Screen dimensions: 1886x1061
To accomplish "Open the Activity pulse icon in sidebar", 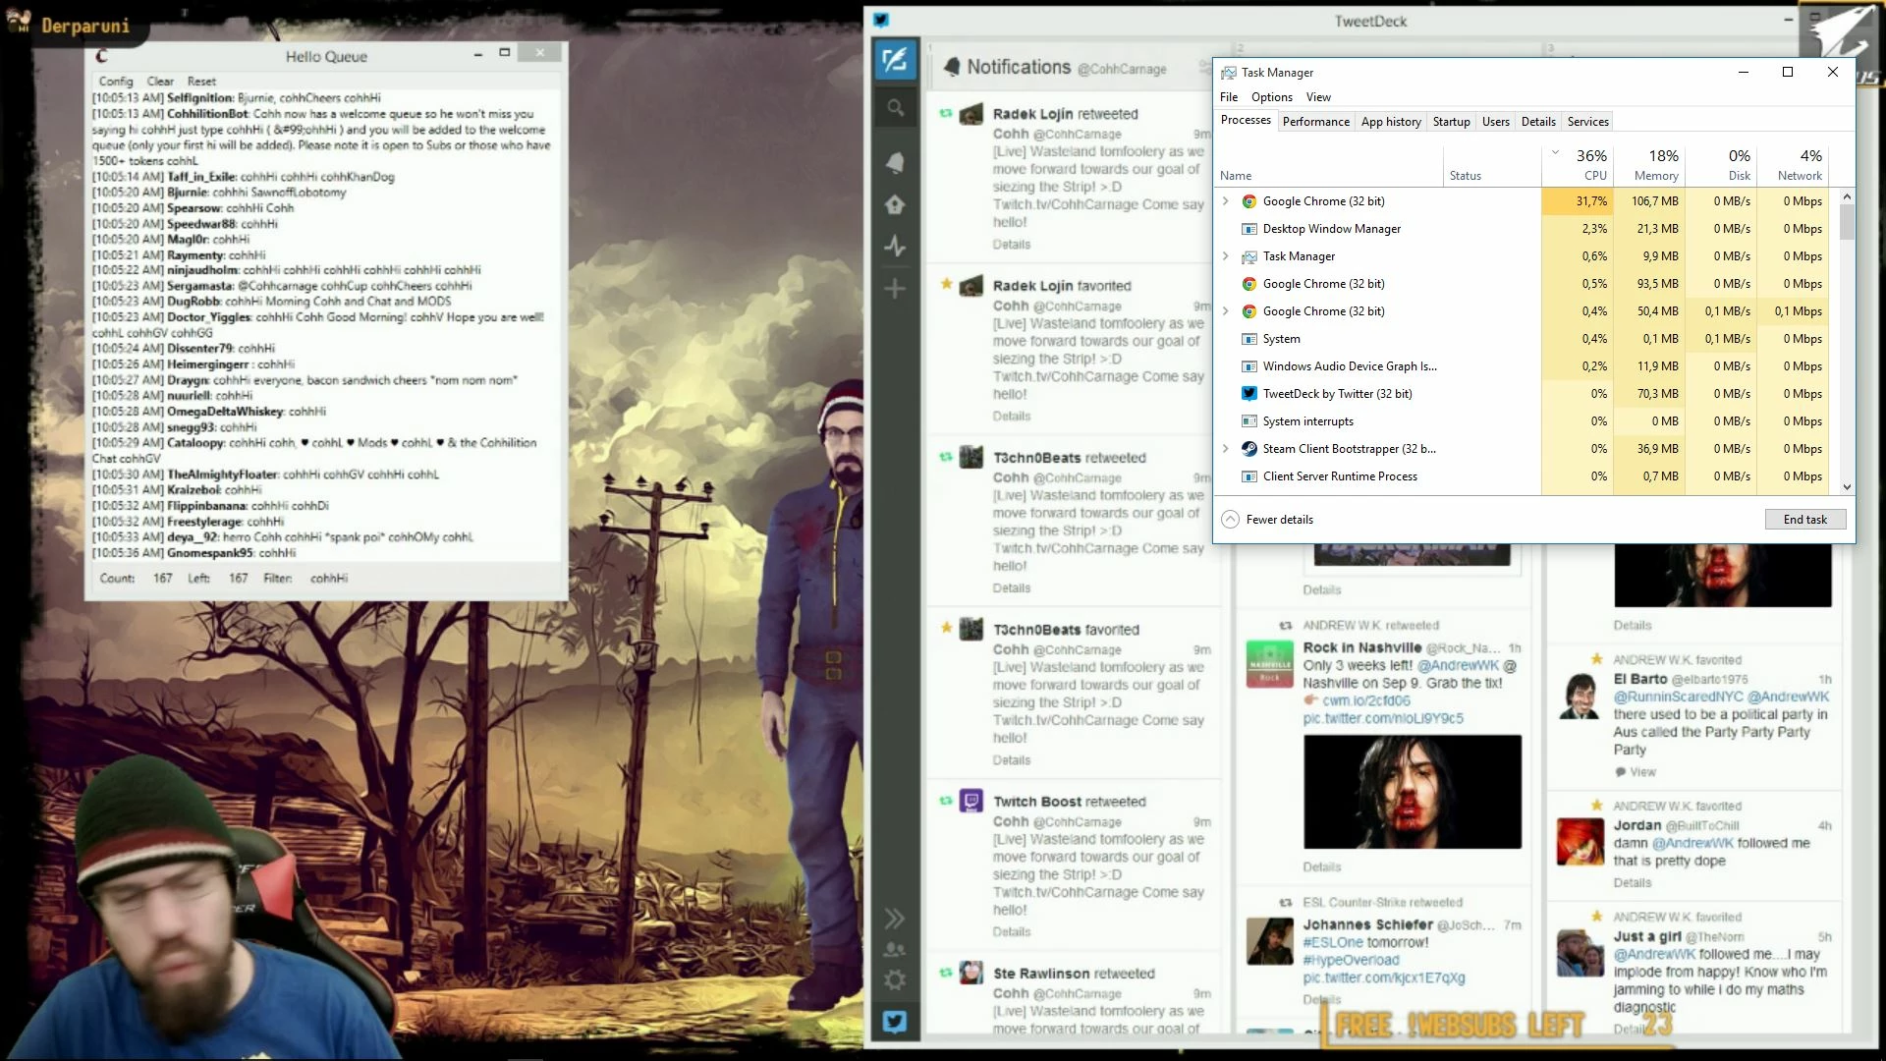I will tap(895, 247).
